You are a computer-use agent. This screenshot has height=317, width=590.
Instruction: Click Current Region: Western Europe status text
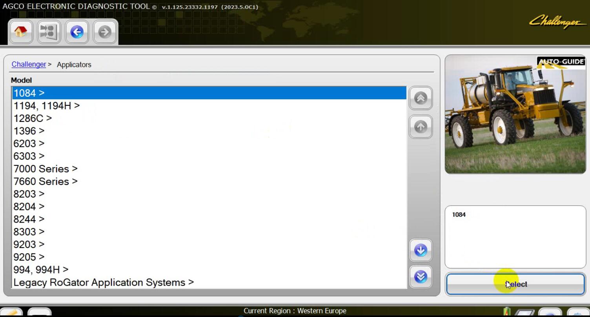click(295, 311)
